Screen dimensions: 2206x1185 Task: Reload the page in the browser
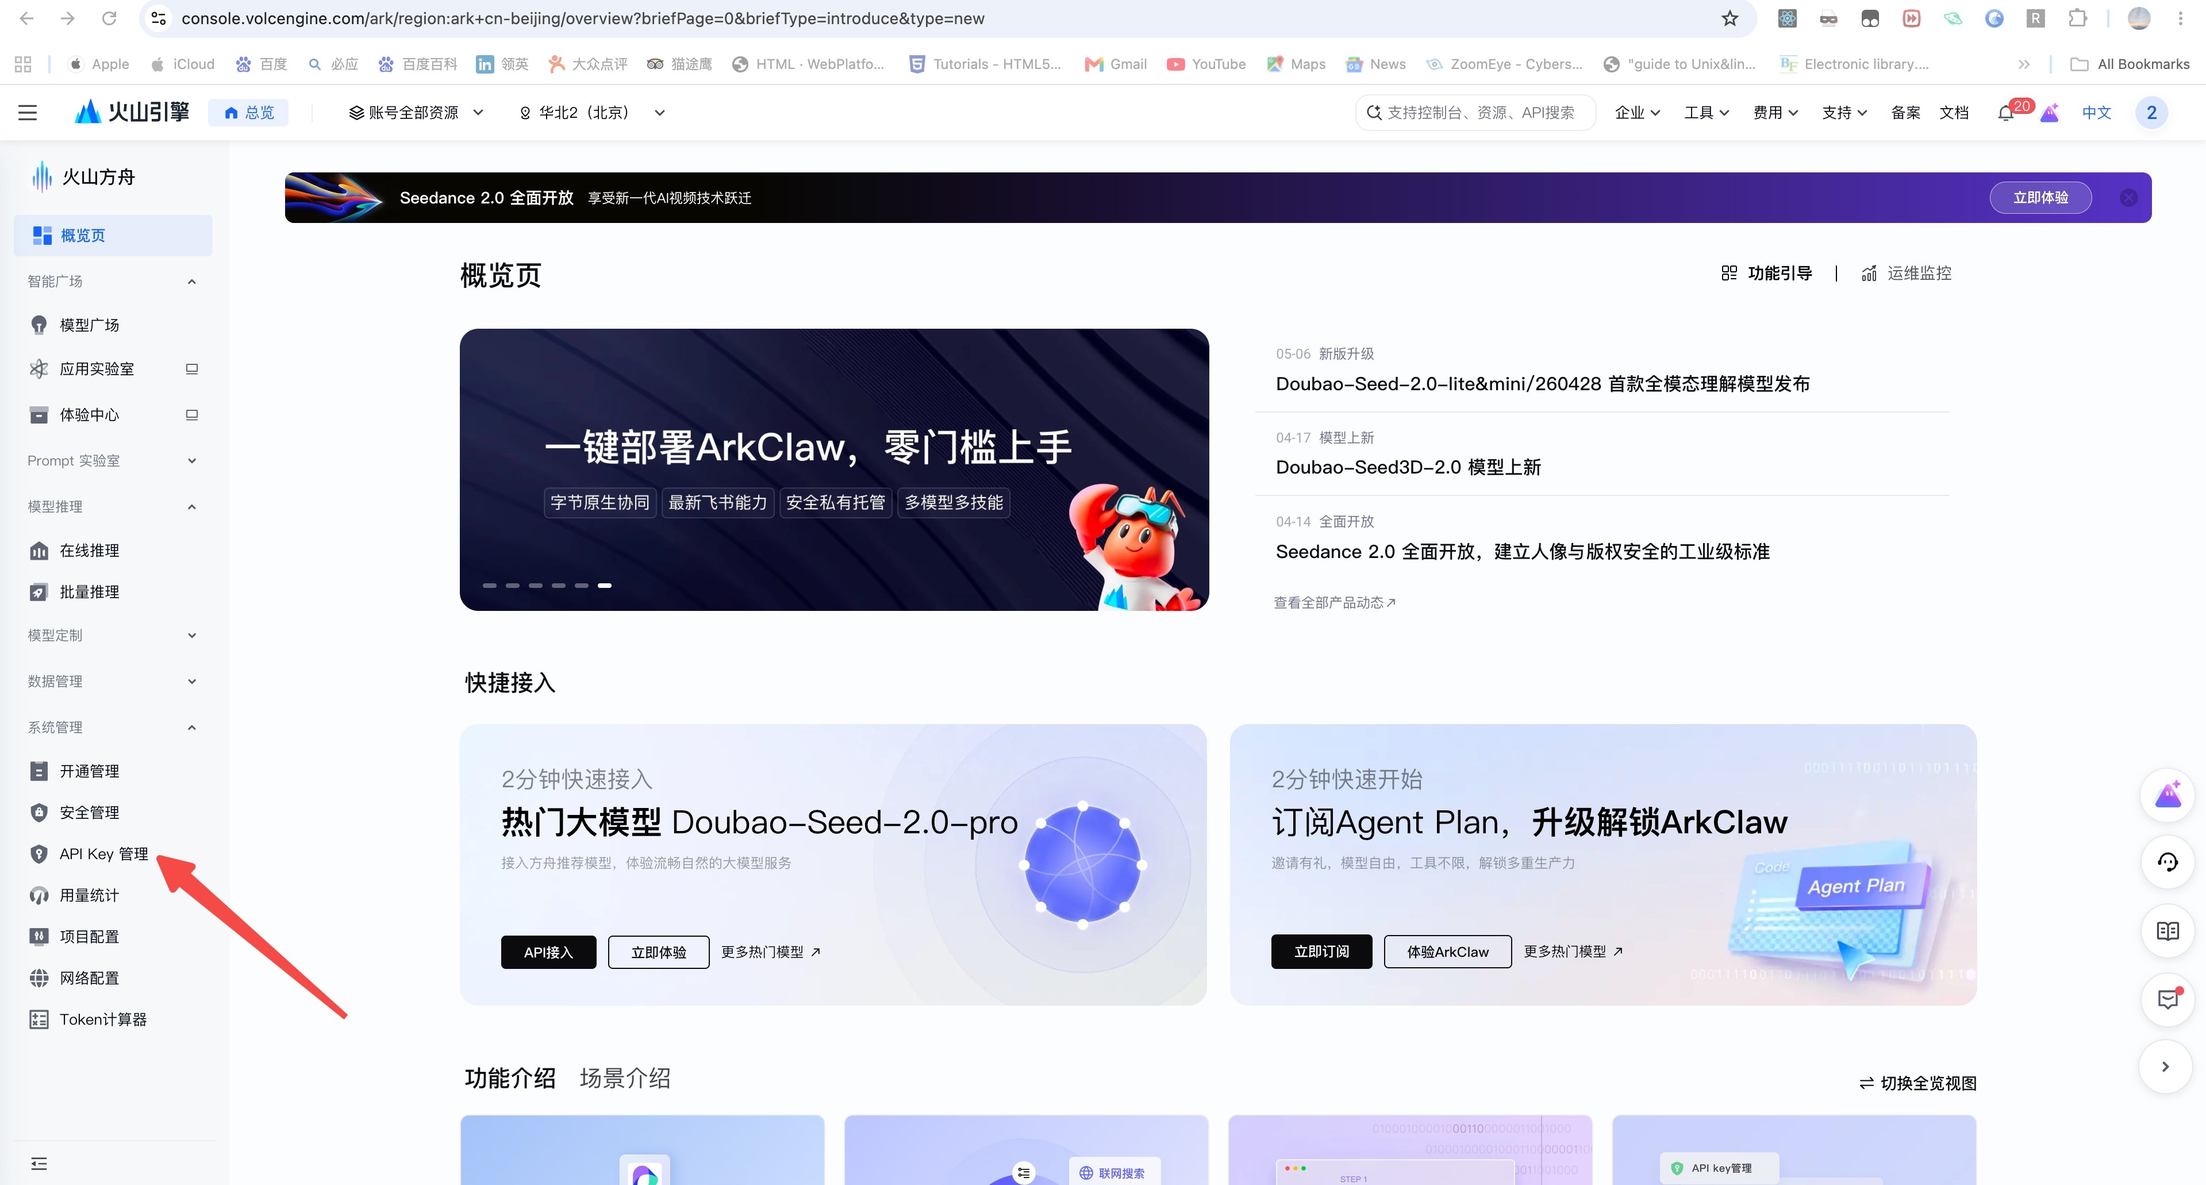pyautogui.click(x=109, y=18)
